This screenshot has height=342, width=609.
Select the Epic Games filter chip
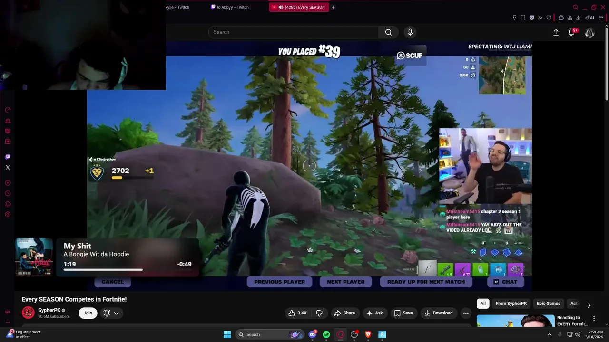548,304
